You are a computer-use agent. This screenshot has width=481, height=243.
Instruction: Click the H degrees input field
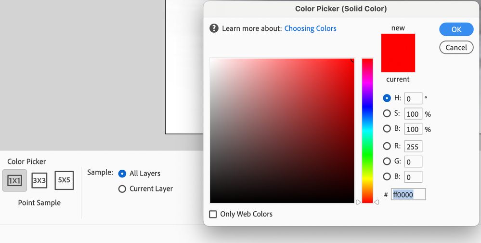pos(413,99)
